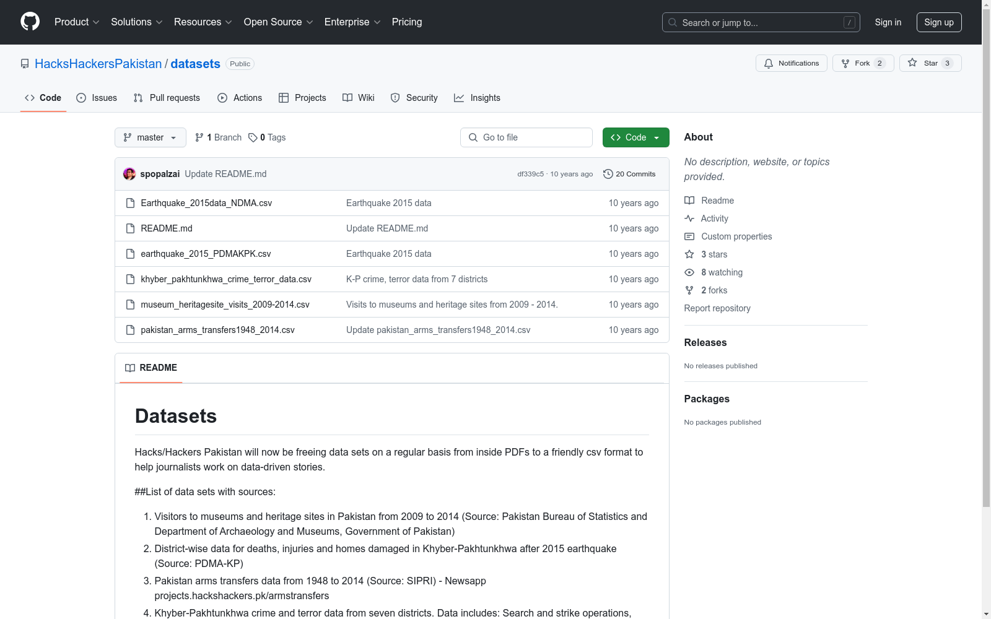Click the Report repository link
The image size is (991, 619).
(x=717, y=308)
